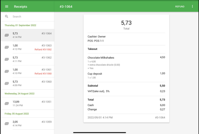Click the red Refund #3-1062 label
Viewport: 199px width, 134px height.
click(x=43, y=50)
